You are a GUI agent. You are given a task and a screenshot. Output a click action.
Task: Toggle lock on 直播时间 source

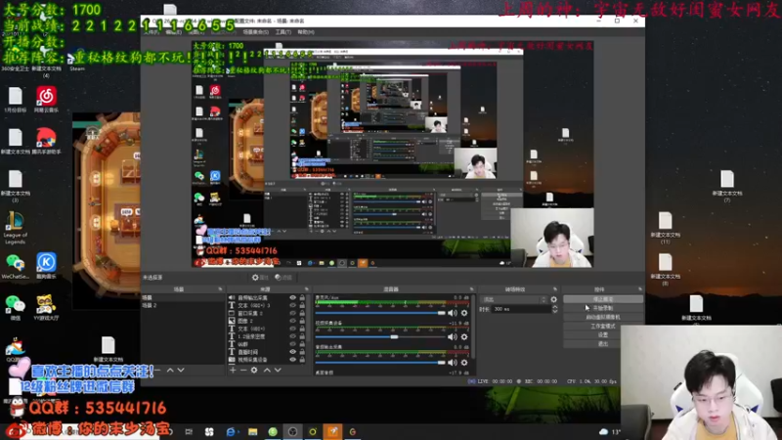pyautogui.click(x=302, y=352)
